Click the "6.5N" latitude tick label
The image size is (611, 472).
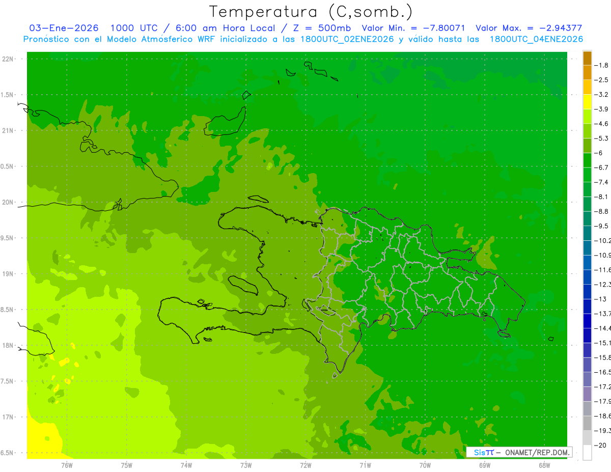[8, 453]
